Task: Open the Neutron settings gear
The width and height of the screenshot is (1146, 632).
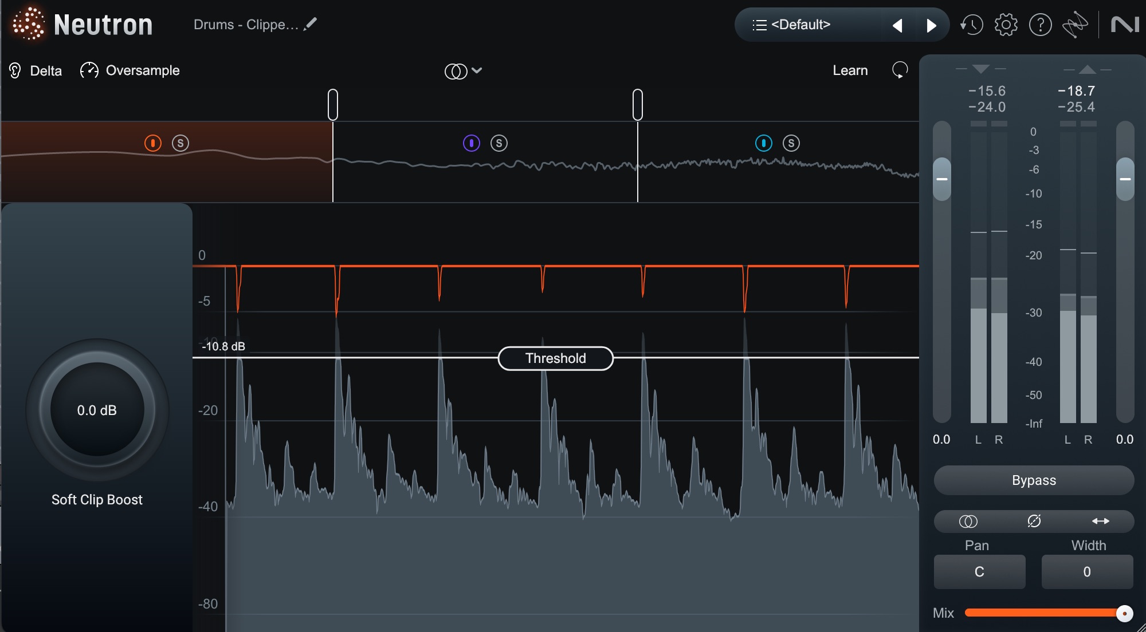Action: tap(1007, 24)
